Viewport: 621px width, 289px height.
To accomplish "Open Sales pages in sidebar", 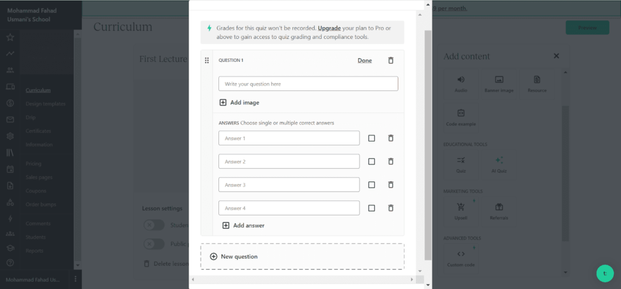I will coord(39,177).
